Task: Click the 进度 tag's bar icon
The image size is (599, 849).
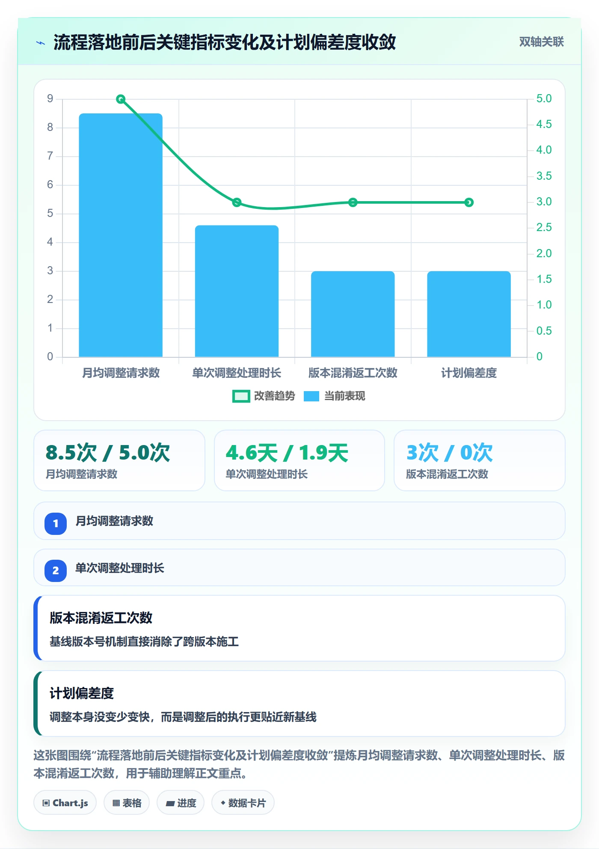Action: (170, 804)
